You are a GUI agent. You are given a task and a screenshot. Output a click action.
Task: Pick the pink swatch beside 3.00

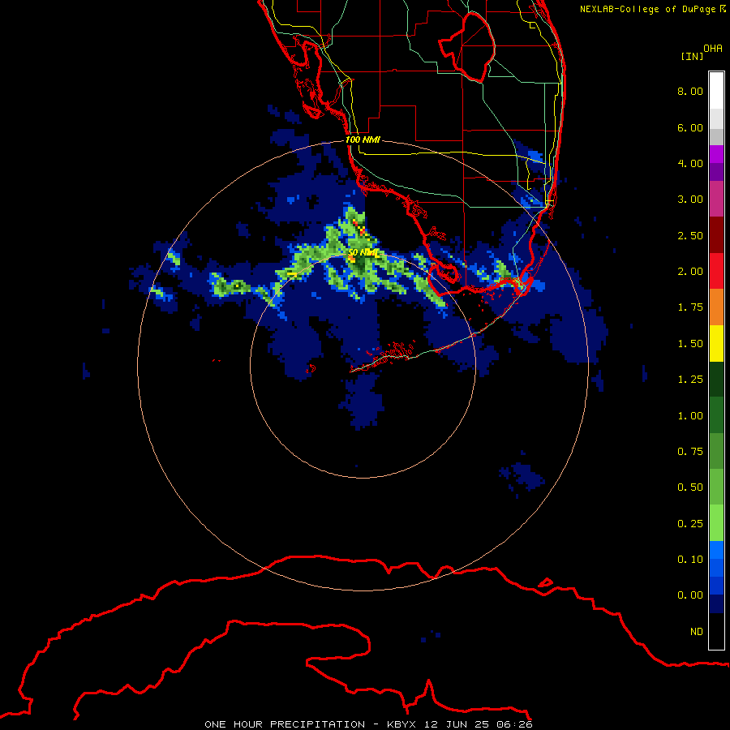(716, 199)
